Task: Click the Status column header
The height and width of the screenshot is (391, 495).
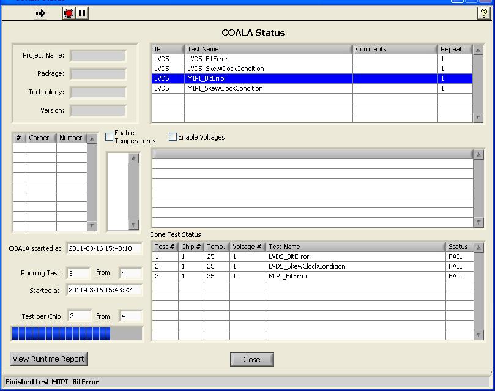Action: point(460,247)
